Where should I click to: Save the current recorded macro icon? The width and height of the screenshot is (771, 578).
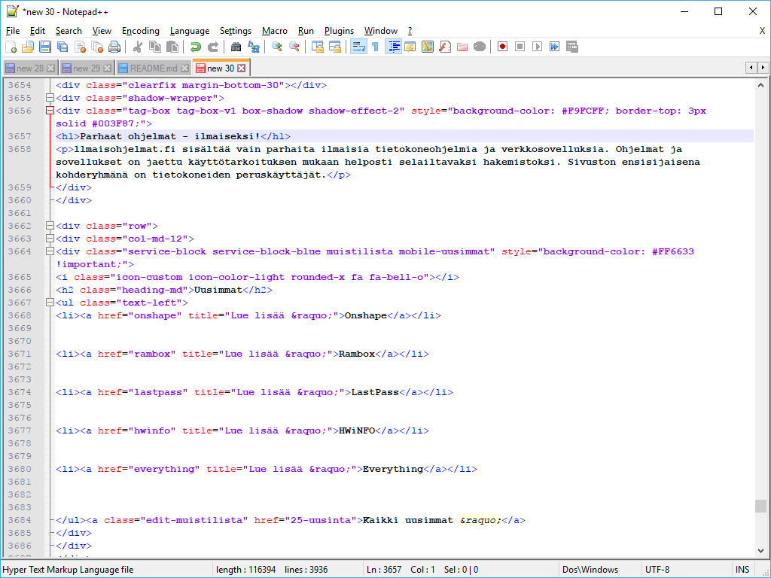click(572, 47)
